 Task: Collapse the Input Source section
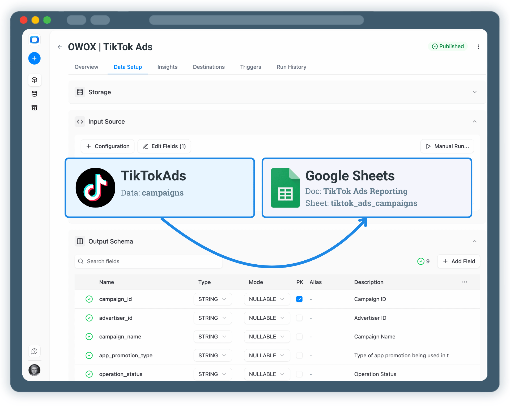tap(475, 121)
